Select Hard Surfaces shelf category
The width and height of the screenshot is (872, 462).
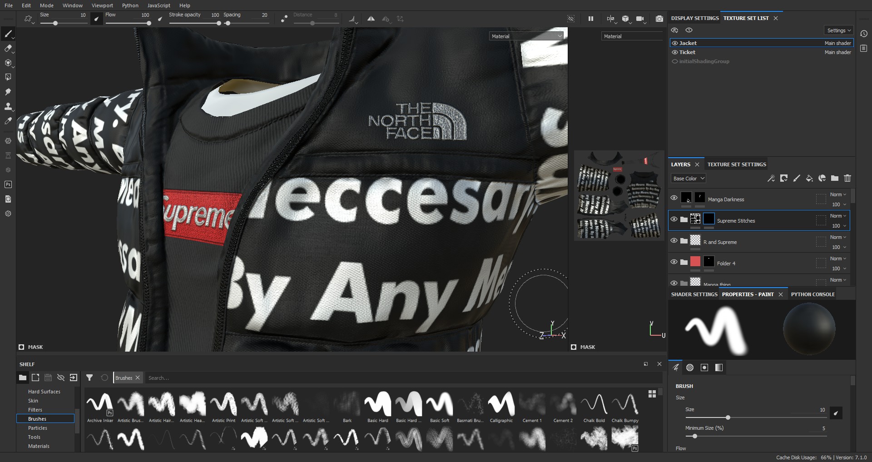coord(44,392)
